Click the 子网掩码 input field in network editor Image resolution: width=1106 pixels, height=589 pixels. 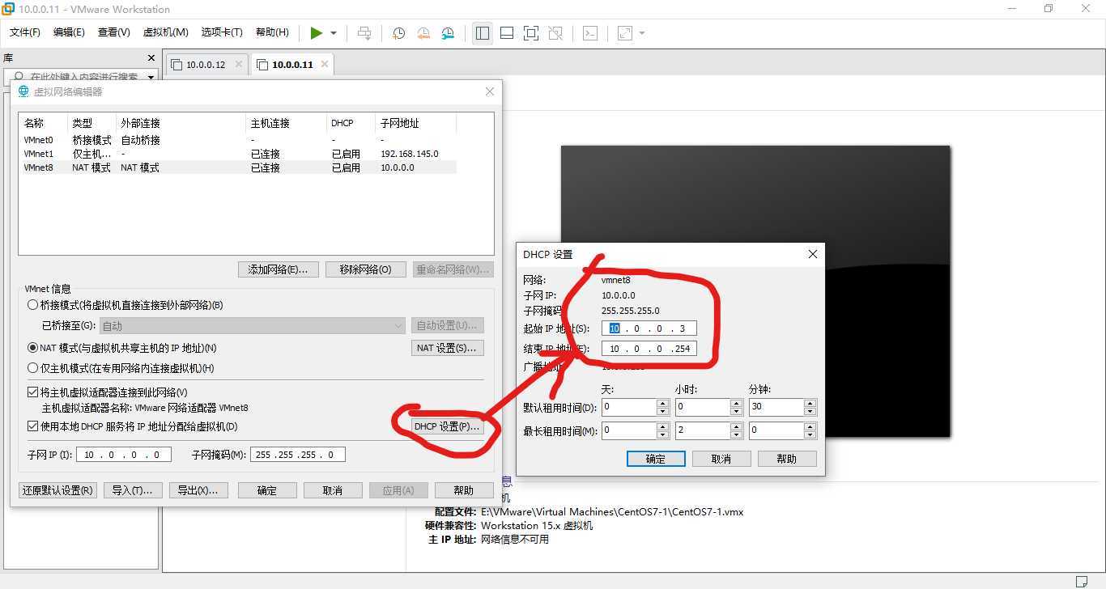tap(298, 455)
